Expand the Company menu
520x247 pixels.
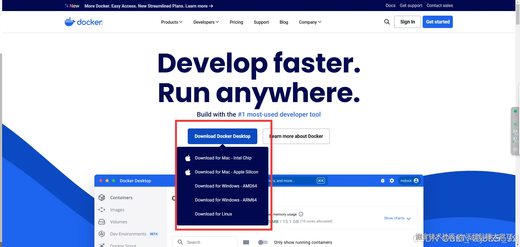pyautogui.click(x=310, y=22)
